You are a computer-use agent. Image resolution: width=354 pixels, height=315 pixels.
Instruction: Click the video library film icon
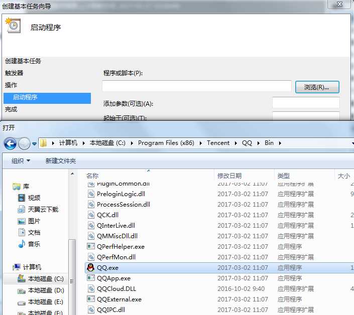tap(22, 198)
